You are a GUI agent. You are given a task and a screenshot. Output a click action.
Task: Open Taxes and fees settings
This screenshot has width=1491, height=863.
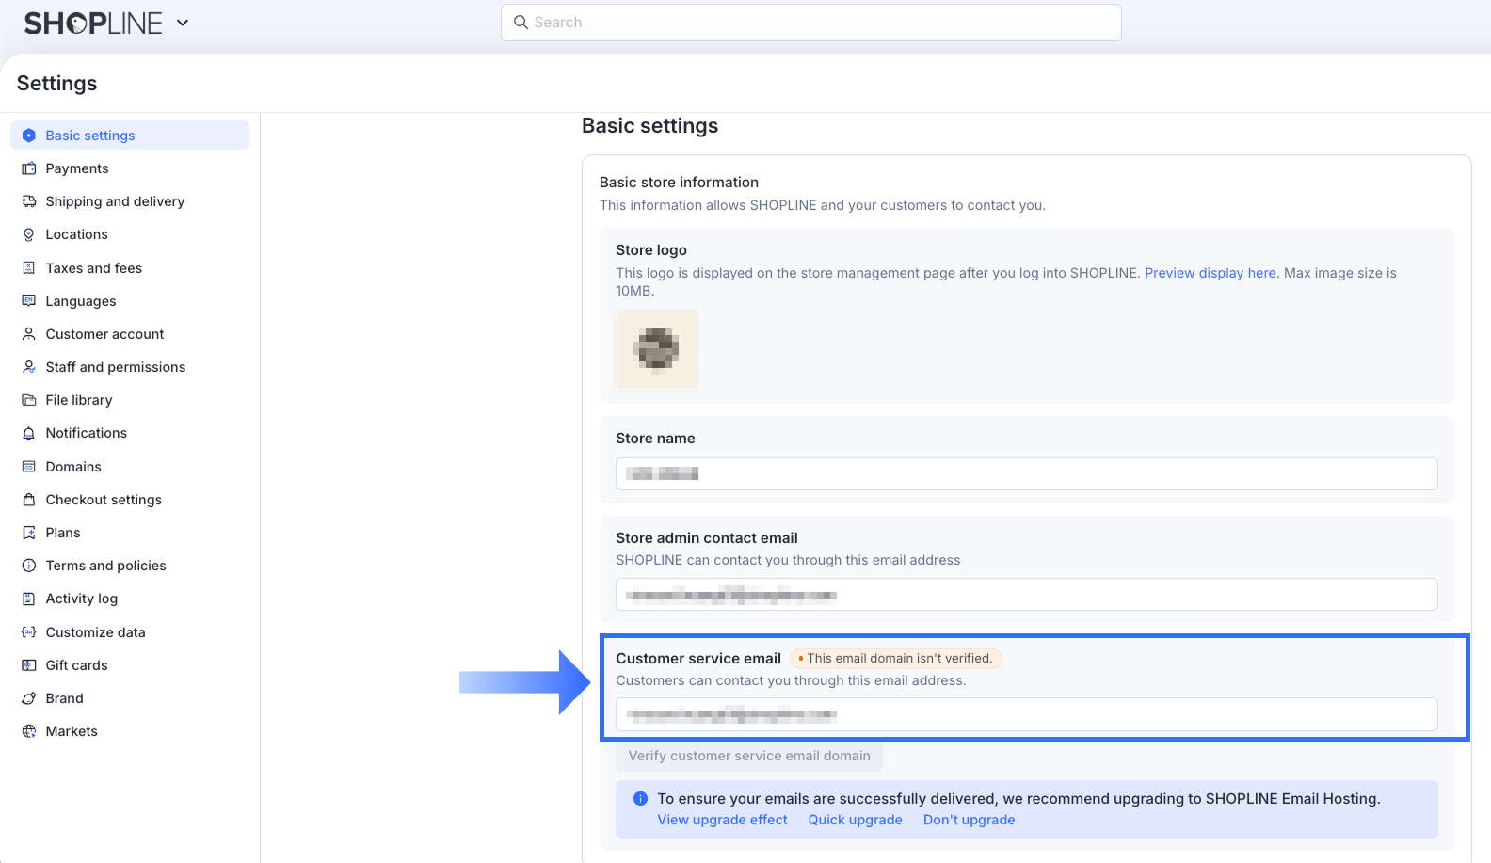point(93,268)
